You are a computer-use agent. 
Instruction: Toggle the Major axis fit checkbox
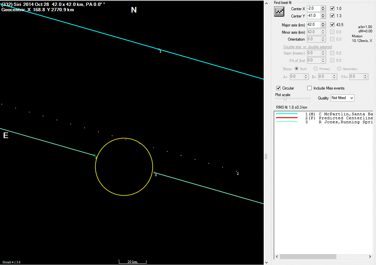coord(332,25)
